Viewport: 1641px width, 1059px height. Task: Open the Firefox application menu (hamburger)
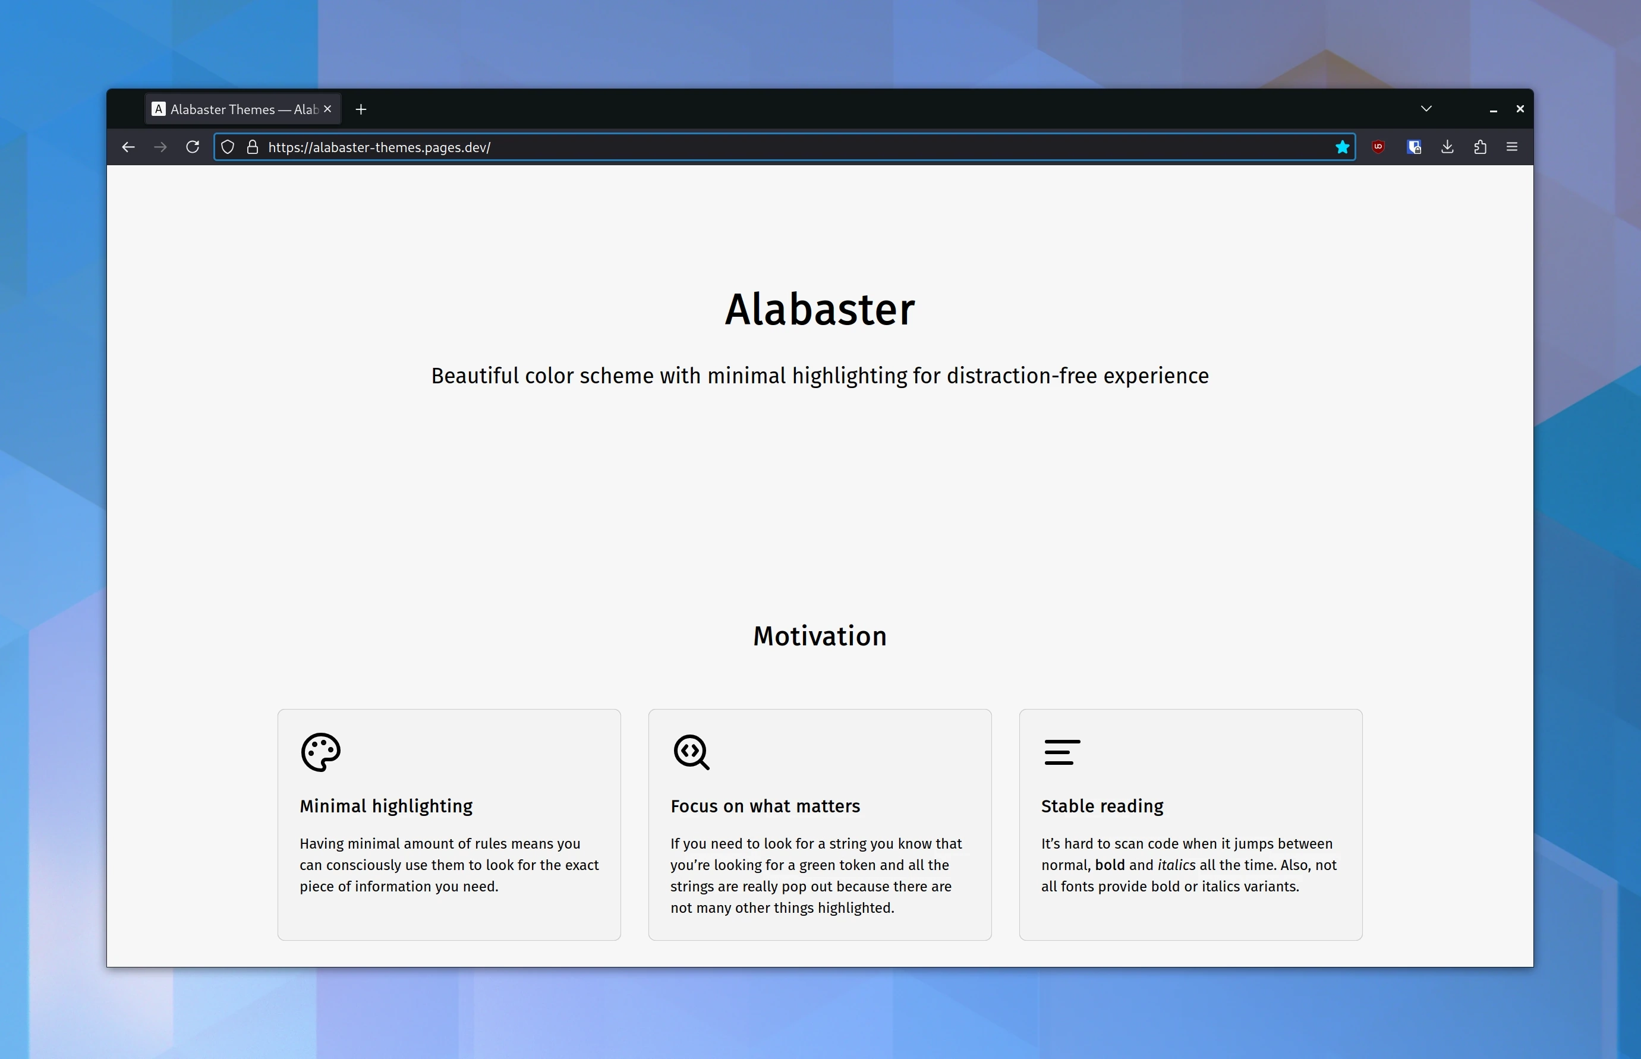pos(1513,146)
